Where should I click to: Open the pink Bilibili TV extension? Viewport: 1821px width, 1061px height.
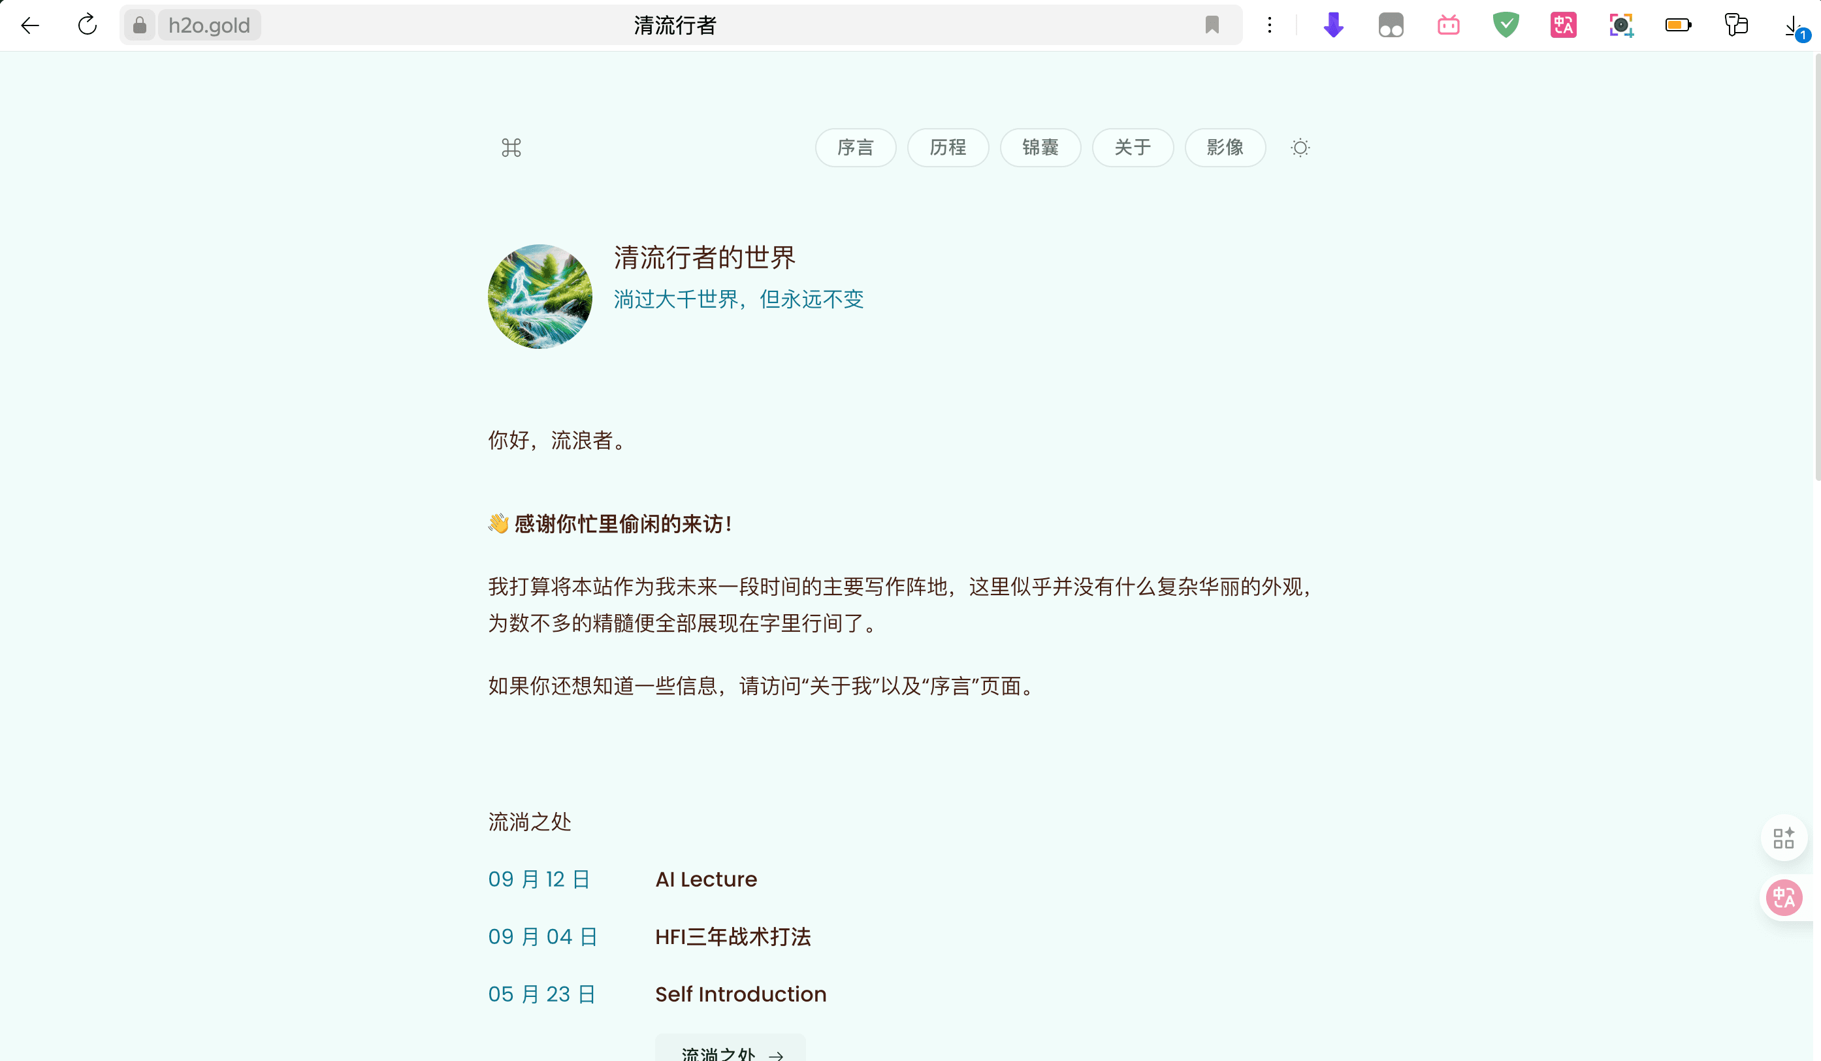1448,25
